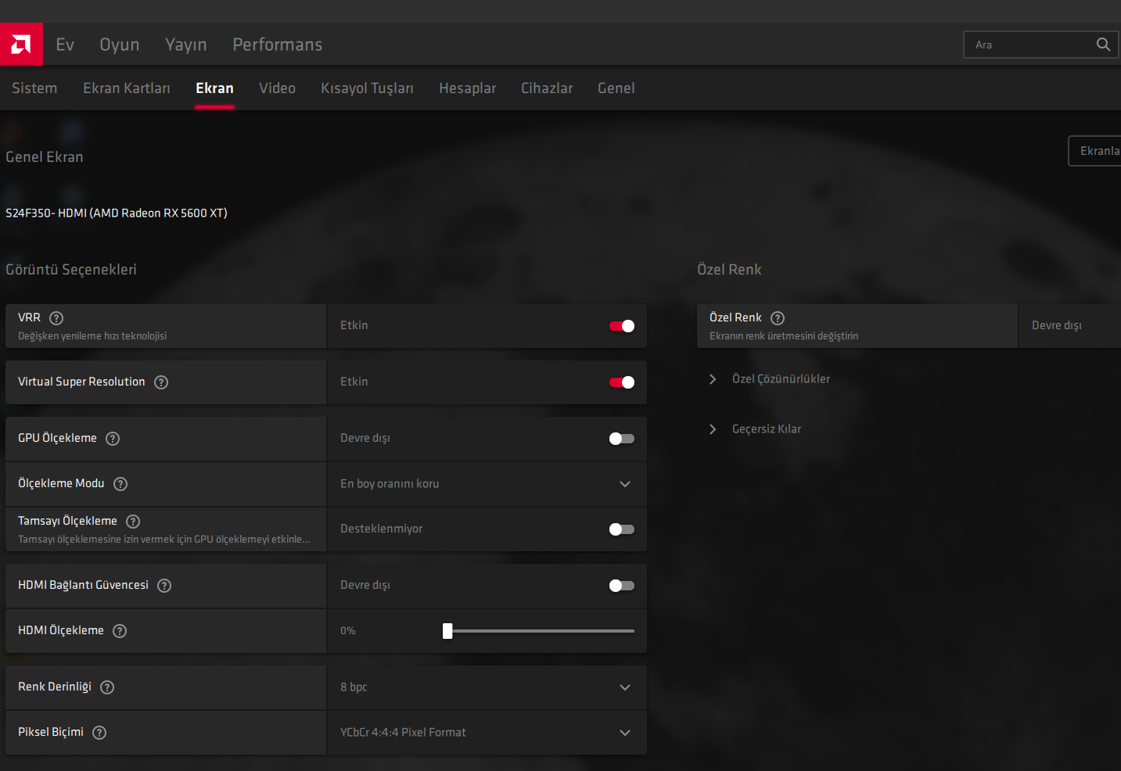Click Değişken yenileme hızı teknolojisi text

[x=92, y=336]
